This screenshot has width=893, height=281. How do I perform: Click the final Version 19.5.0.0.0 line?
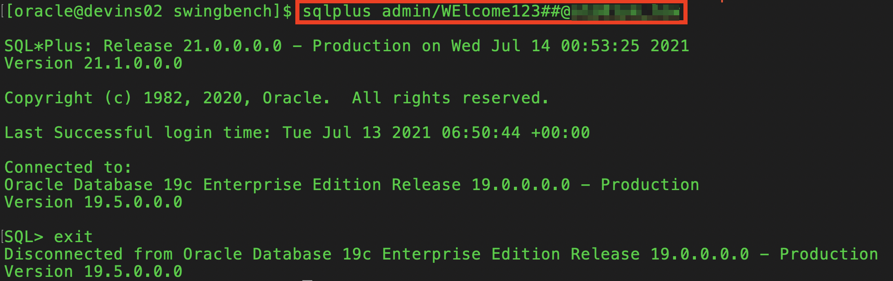[x=93, y=272]
